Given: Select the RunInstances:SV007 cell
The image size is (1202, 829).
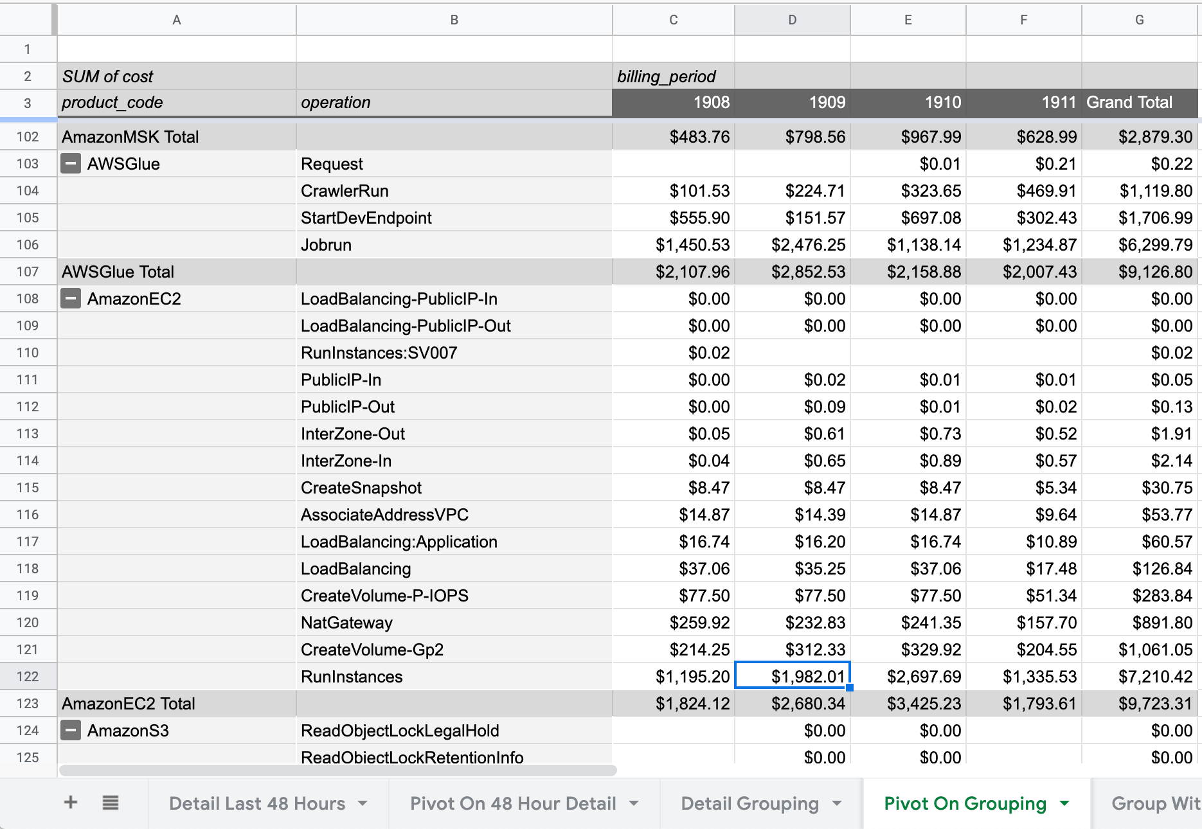Looking at the screenshot, I should click(x=454, y=353).
